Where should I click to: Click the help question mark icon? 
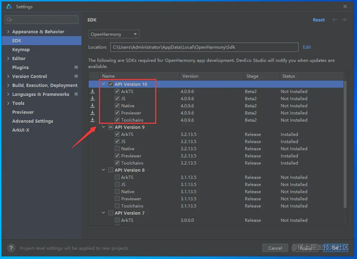[11, 248]
